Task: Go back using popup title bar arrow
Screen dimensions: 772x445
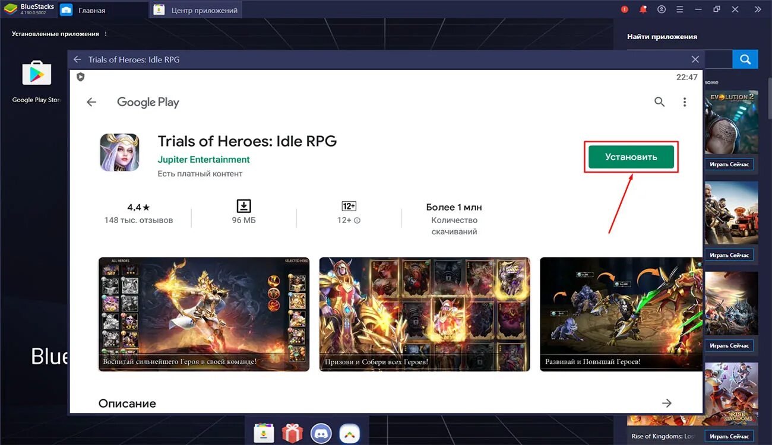Action: pos(77,59)
